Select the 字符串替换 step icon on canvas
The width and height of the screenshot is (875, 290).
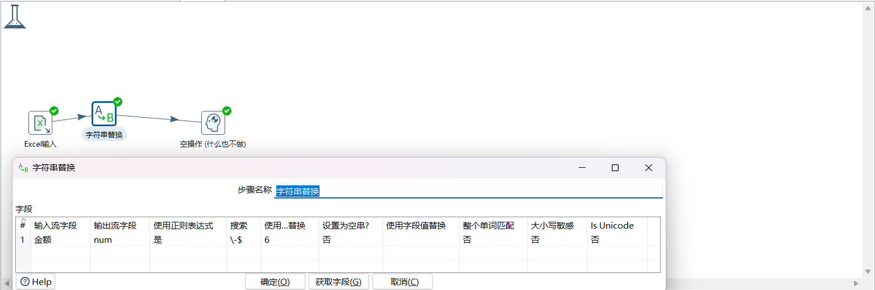[x=104, y=113]
